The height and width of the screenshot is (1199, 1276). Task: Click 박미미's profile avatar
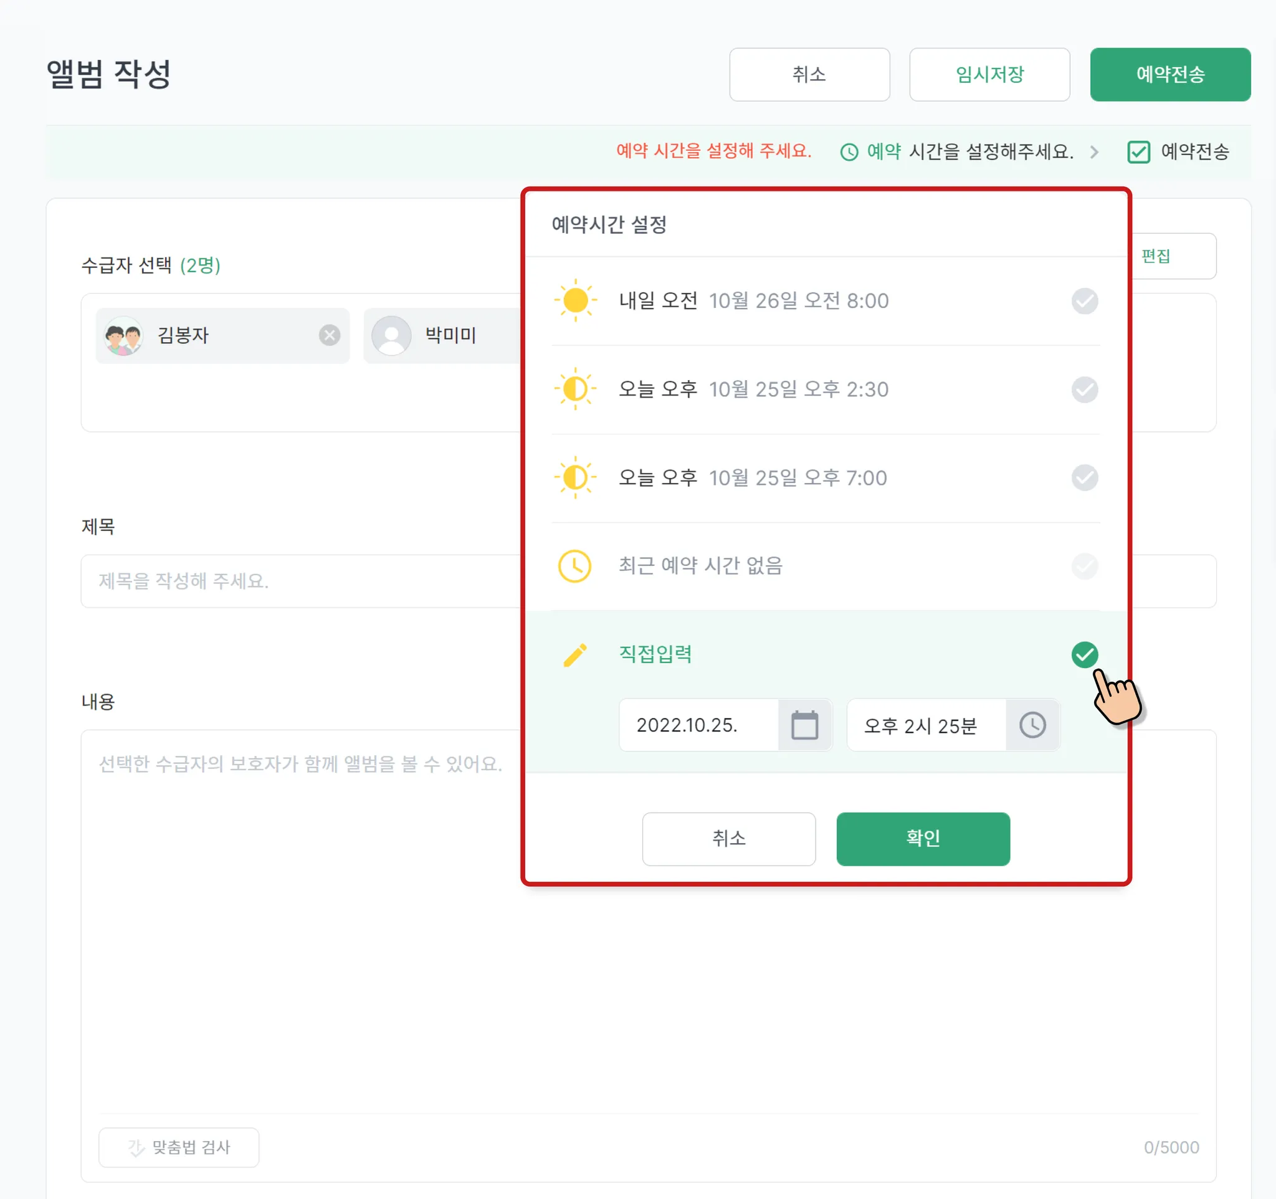point(391,335)
